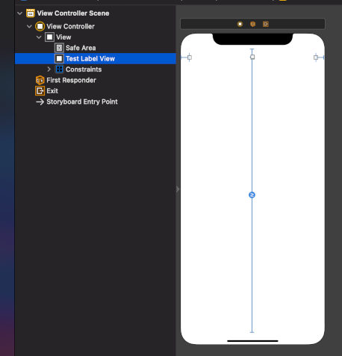This screenshot has width=342, height=356.
Task: Click the right edge resize handle on canvas
Action: click(316, 57)
